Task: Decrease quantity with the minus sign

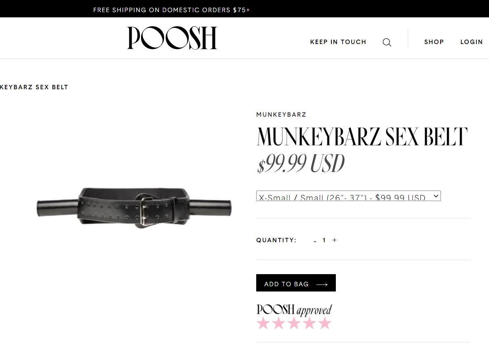Action: [315, 241]
